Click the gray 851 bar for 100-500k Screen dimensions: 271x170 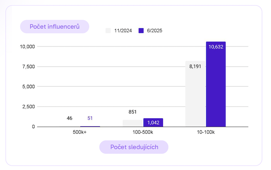[x=133, y=123]
